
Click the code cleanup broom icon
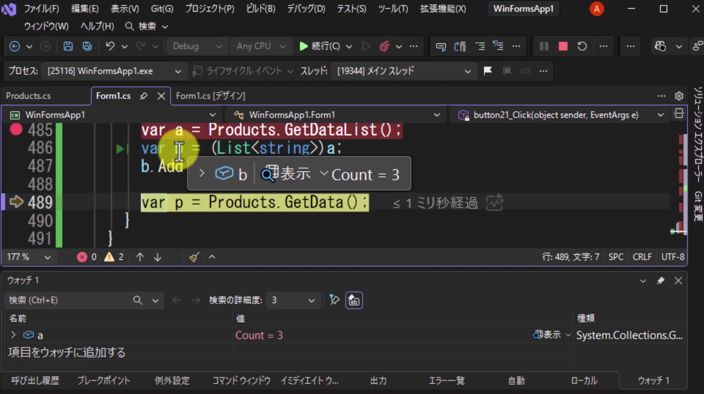194,257
